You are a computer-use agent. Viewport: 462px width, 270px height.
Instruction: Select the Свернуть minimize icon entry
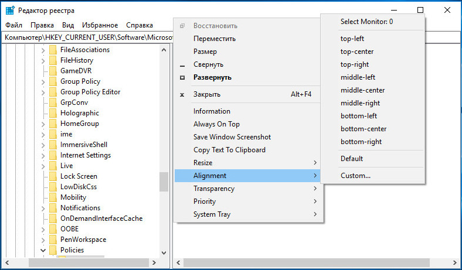(x=182, y=65)
